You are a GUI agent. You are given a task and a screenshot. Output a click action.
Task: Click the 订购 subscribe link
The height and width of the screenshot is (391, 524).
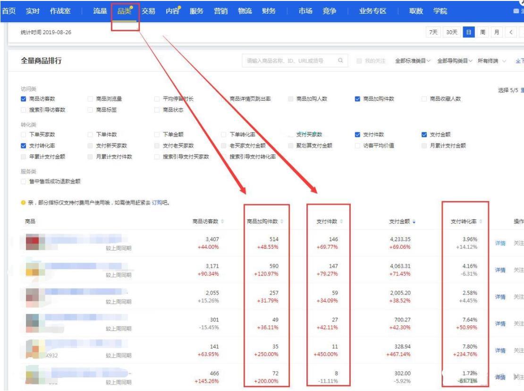coord(157,203)
